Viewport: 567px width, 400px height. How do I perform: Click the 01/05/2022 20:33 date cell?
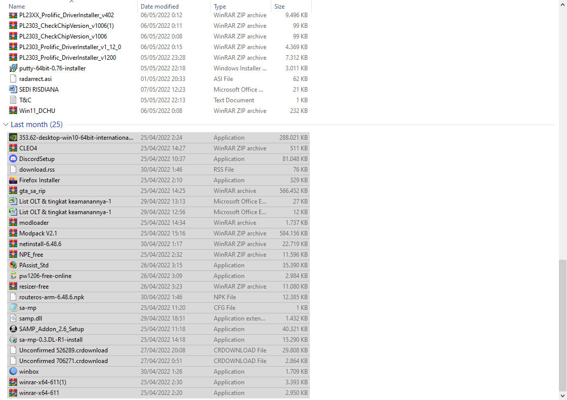pyautogui.click(x=163, y=79)
